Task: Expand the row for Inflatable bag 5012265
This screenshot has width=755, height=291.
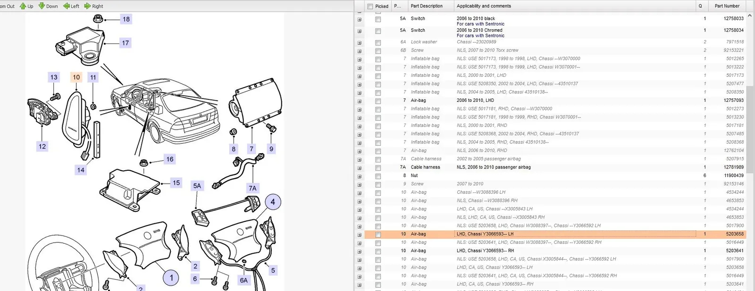Action: click(360, 59)
